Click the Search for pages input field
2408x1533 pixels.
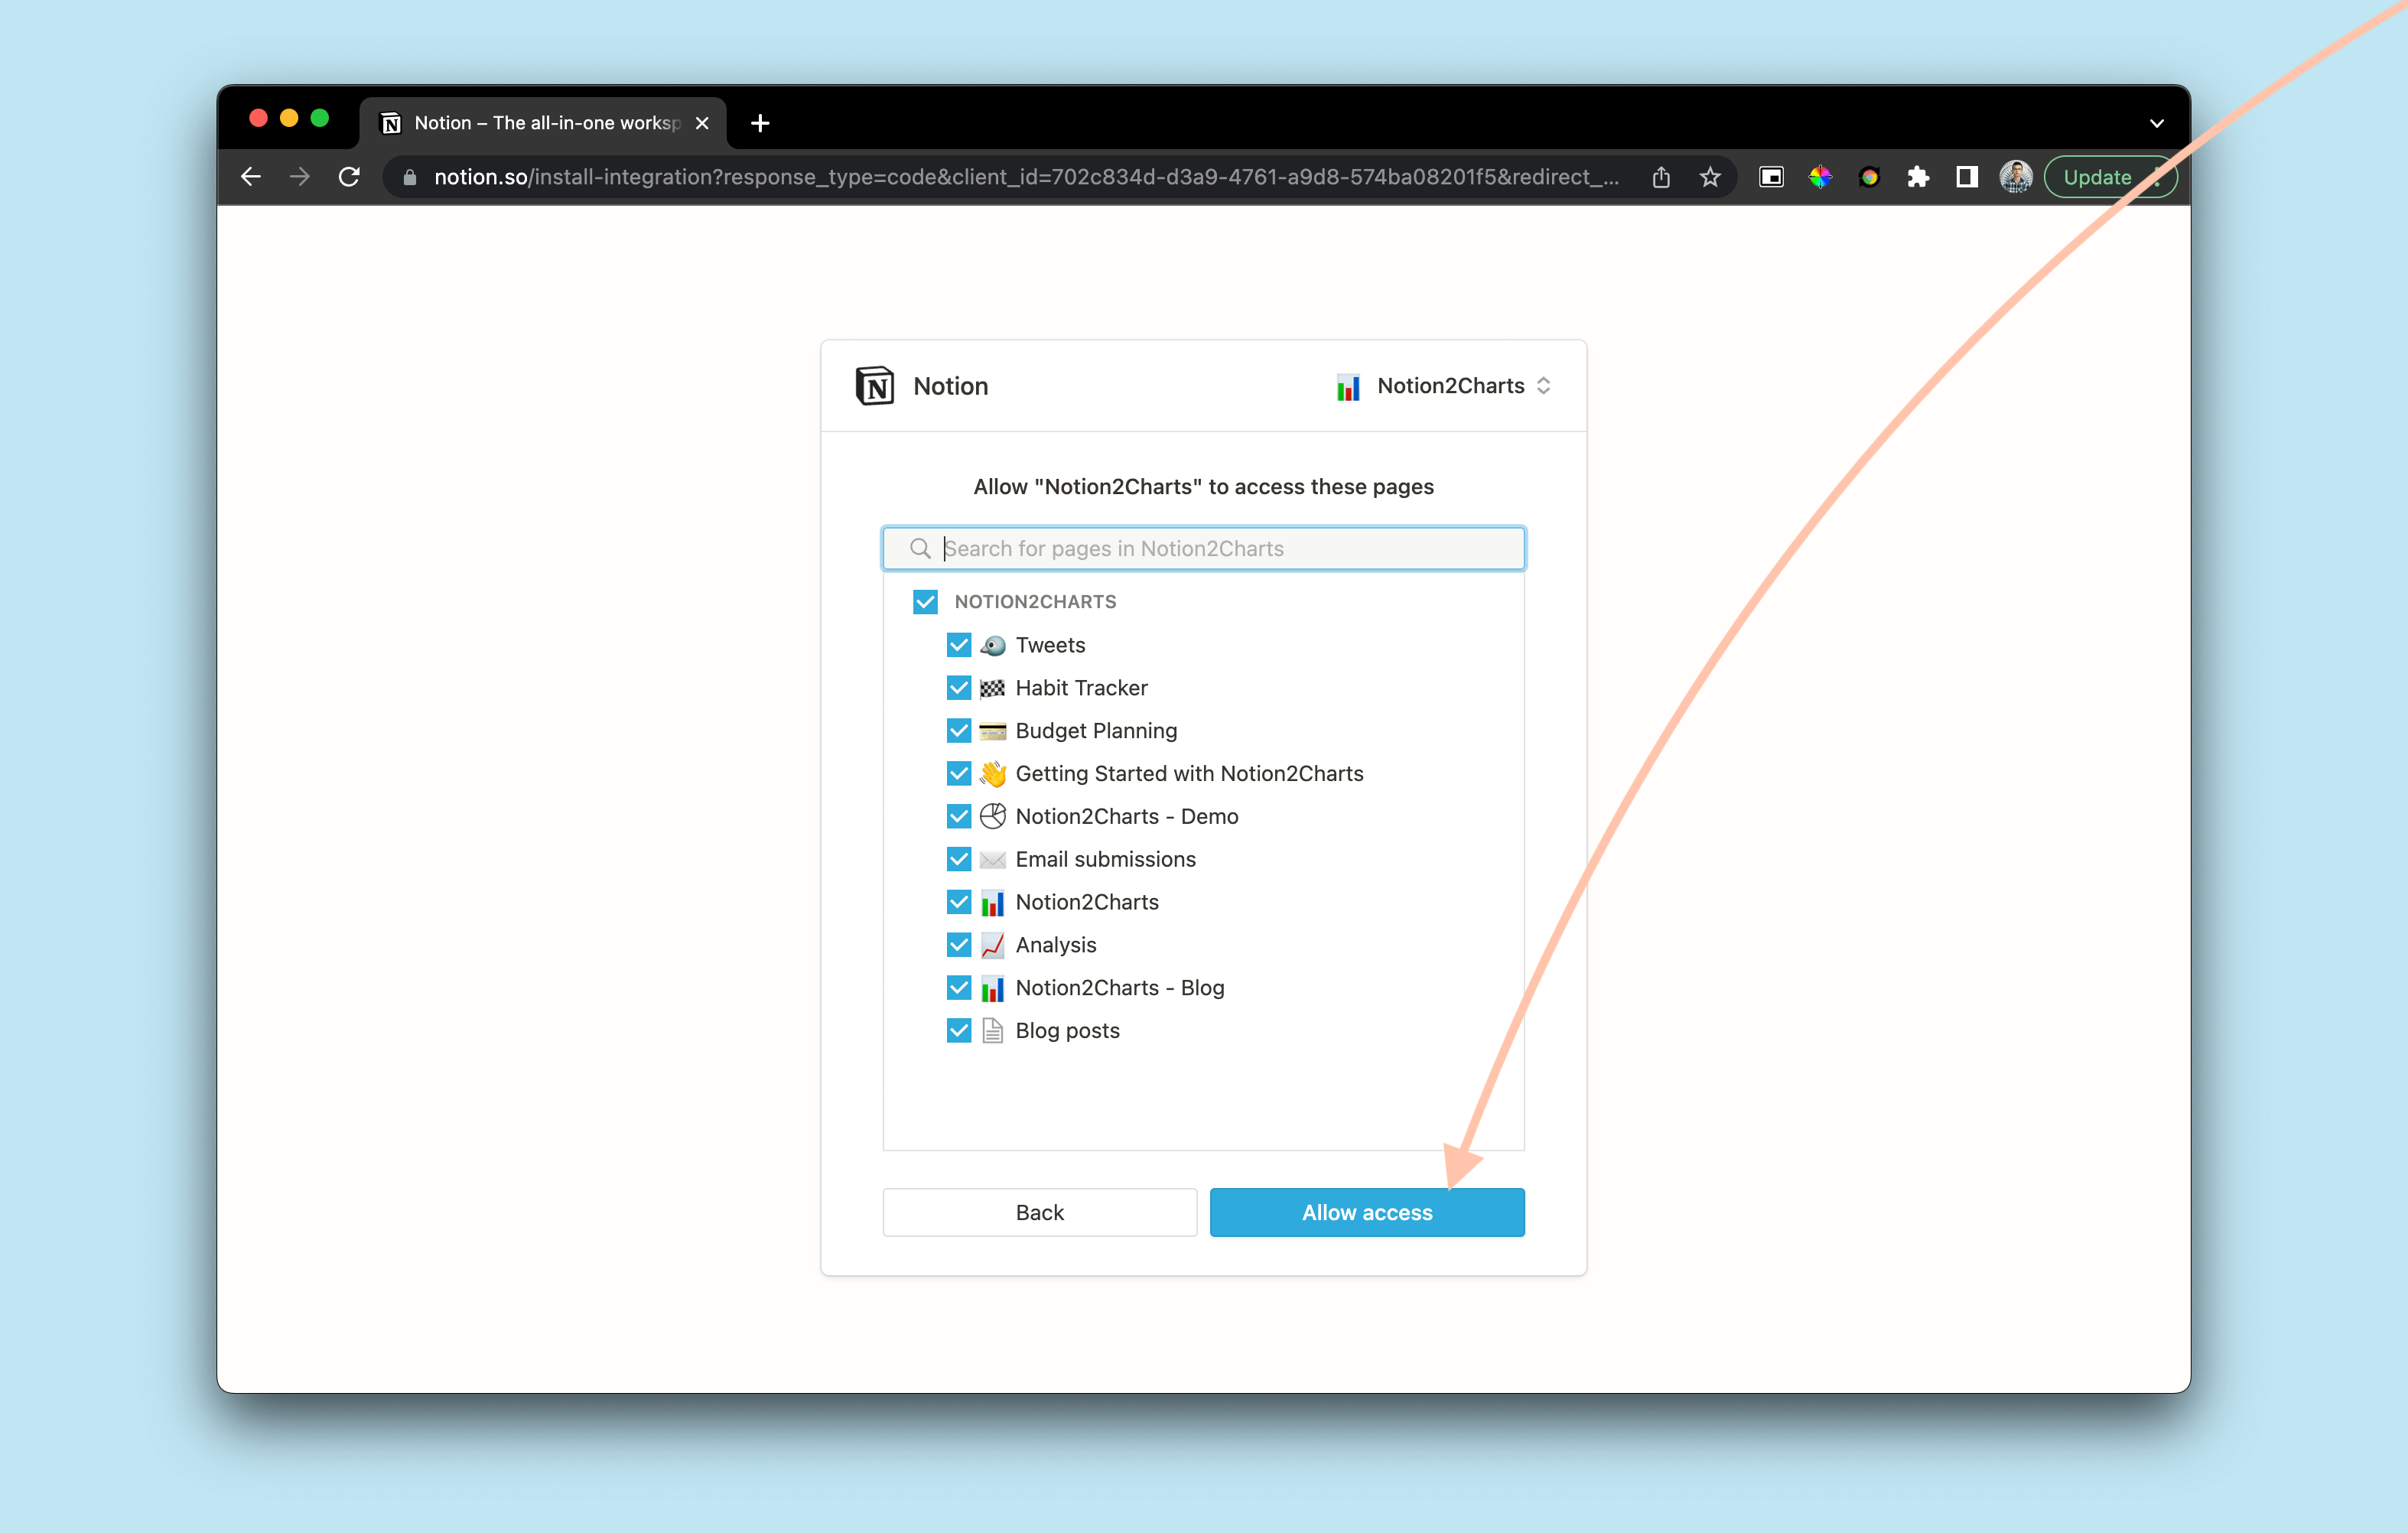(1204, 546)
